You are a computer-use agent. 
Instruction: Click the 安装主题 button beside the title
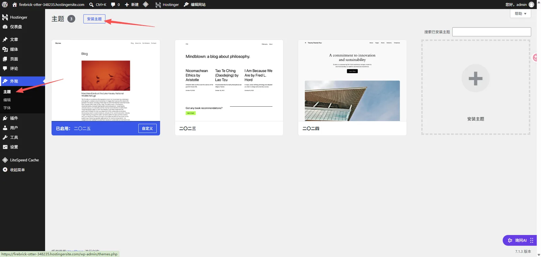tap(94, 19)
